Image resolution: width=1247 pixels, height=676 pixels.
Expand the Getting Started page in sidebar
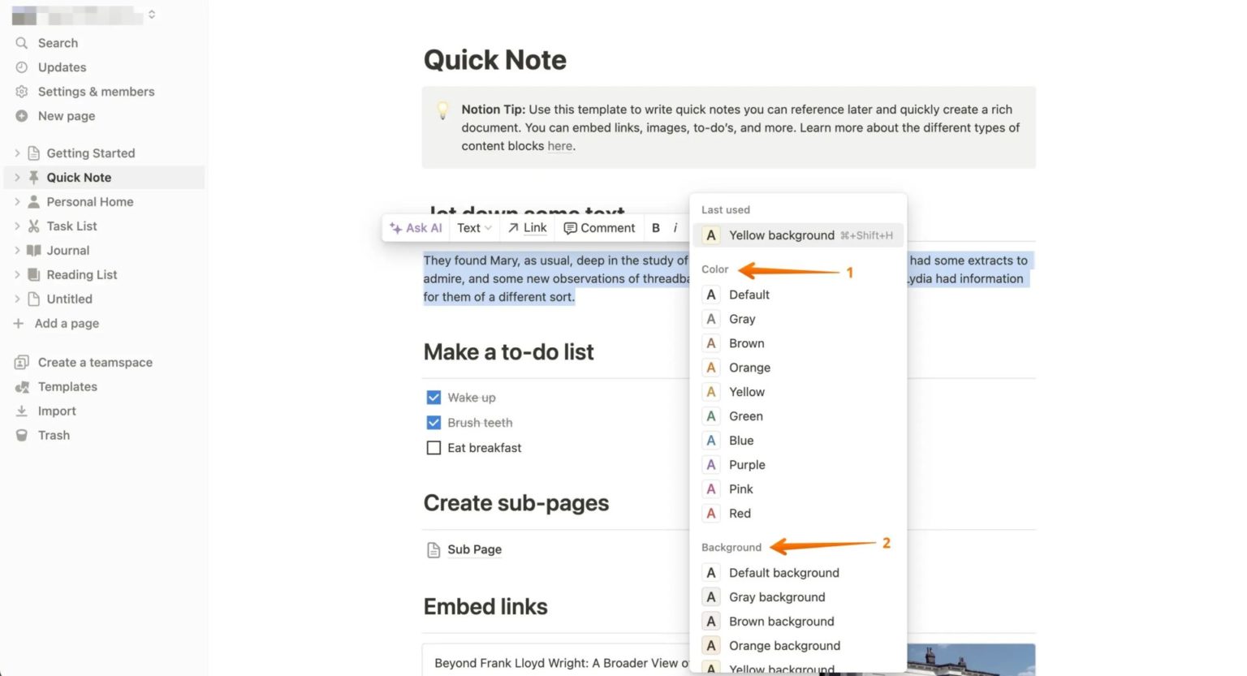[x=16, y=153]
